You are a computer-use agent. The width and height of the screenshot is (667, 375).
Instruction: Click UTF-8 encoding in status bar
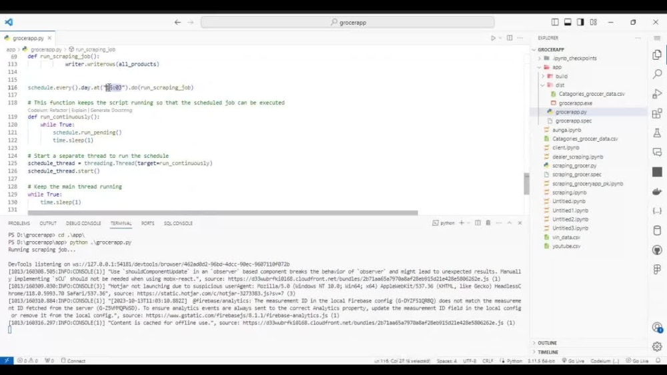click(x=470, y=360)
